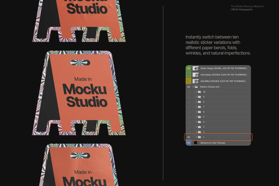
Task: Click the Sticker Design smart object thumbnail
Action: coord(196,68)
